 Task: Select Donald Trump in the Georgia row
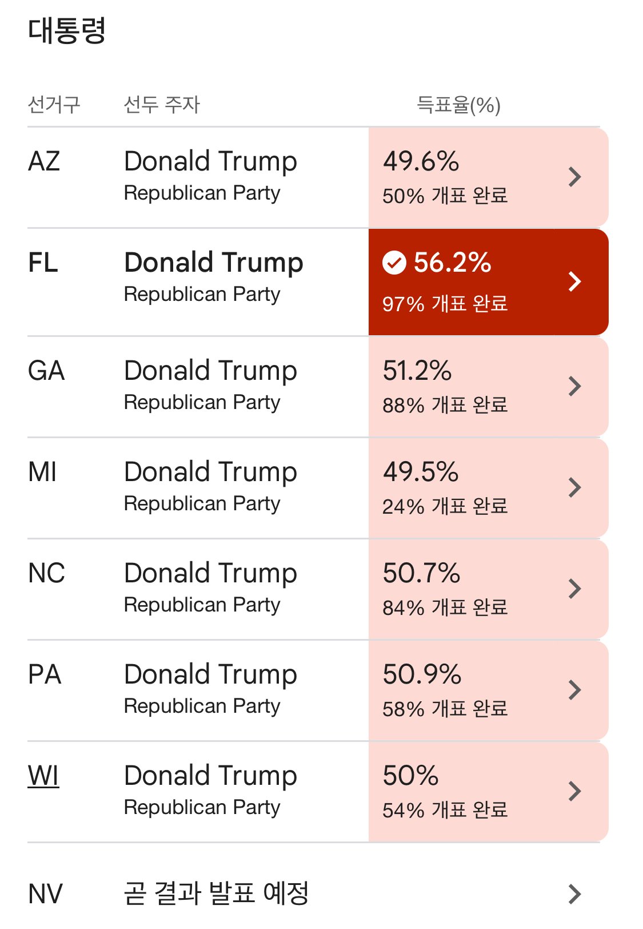(x=210, y=371)
